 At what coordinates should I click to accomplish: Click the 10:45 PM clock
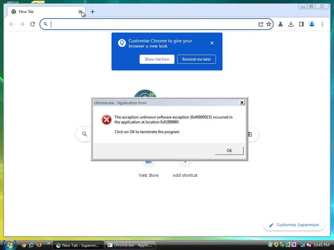(321, 245)
